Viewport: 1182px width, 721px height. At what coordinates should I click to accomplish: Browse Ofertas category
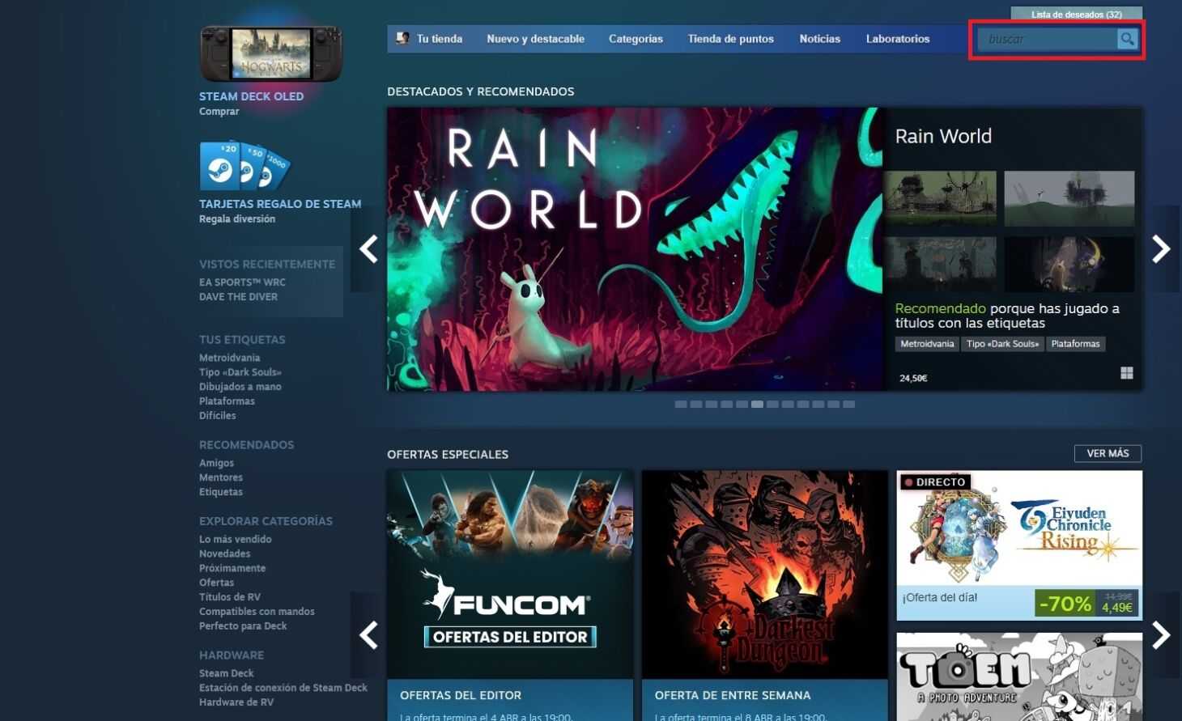pyautogui.click(x=216, y=583)
